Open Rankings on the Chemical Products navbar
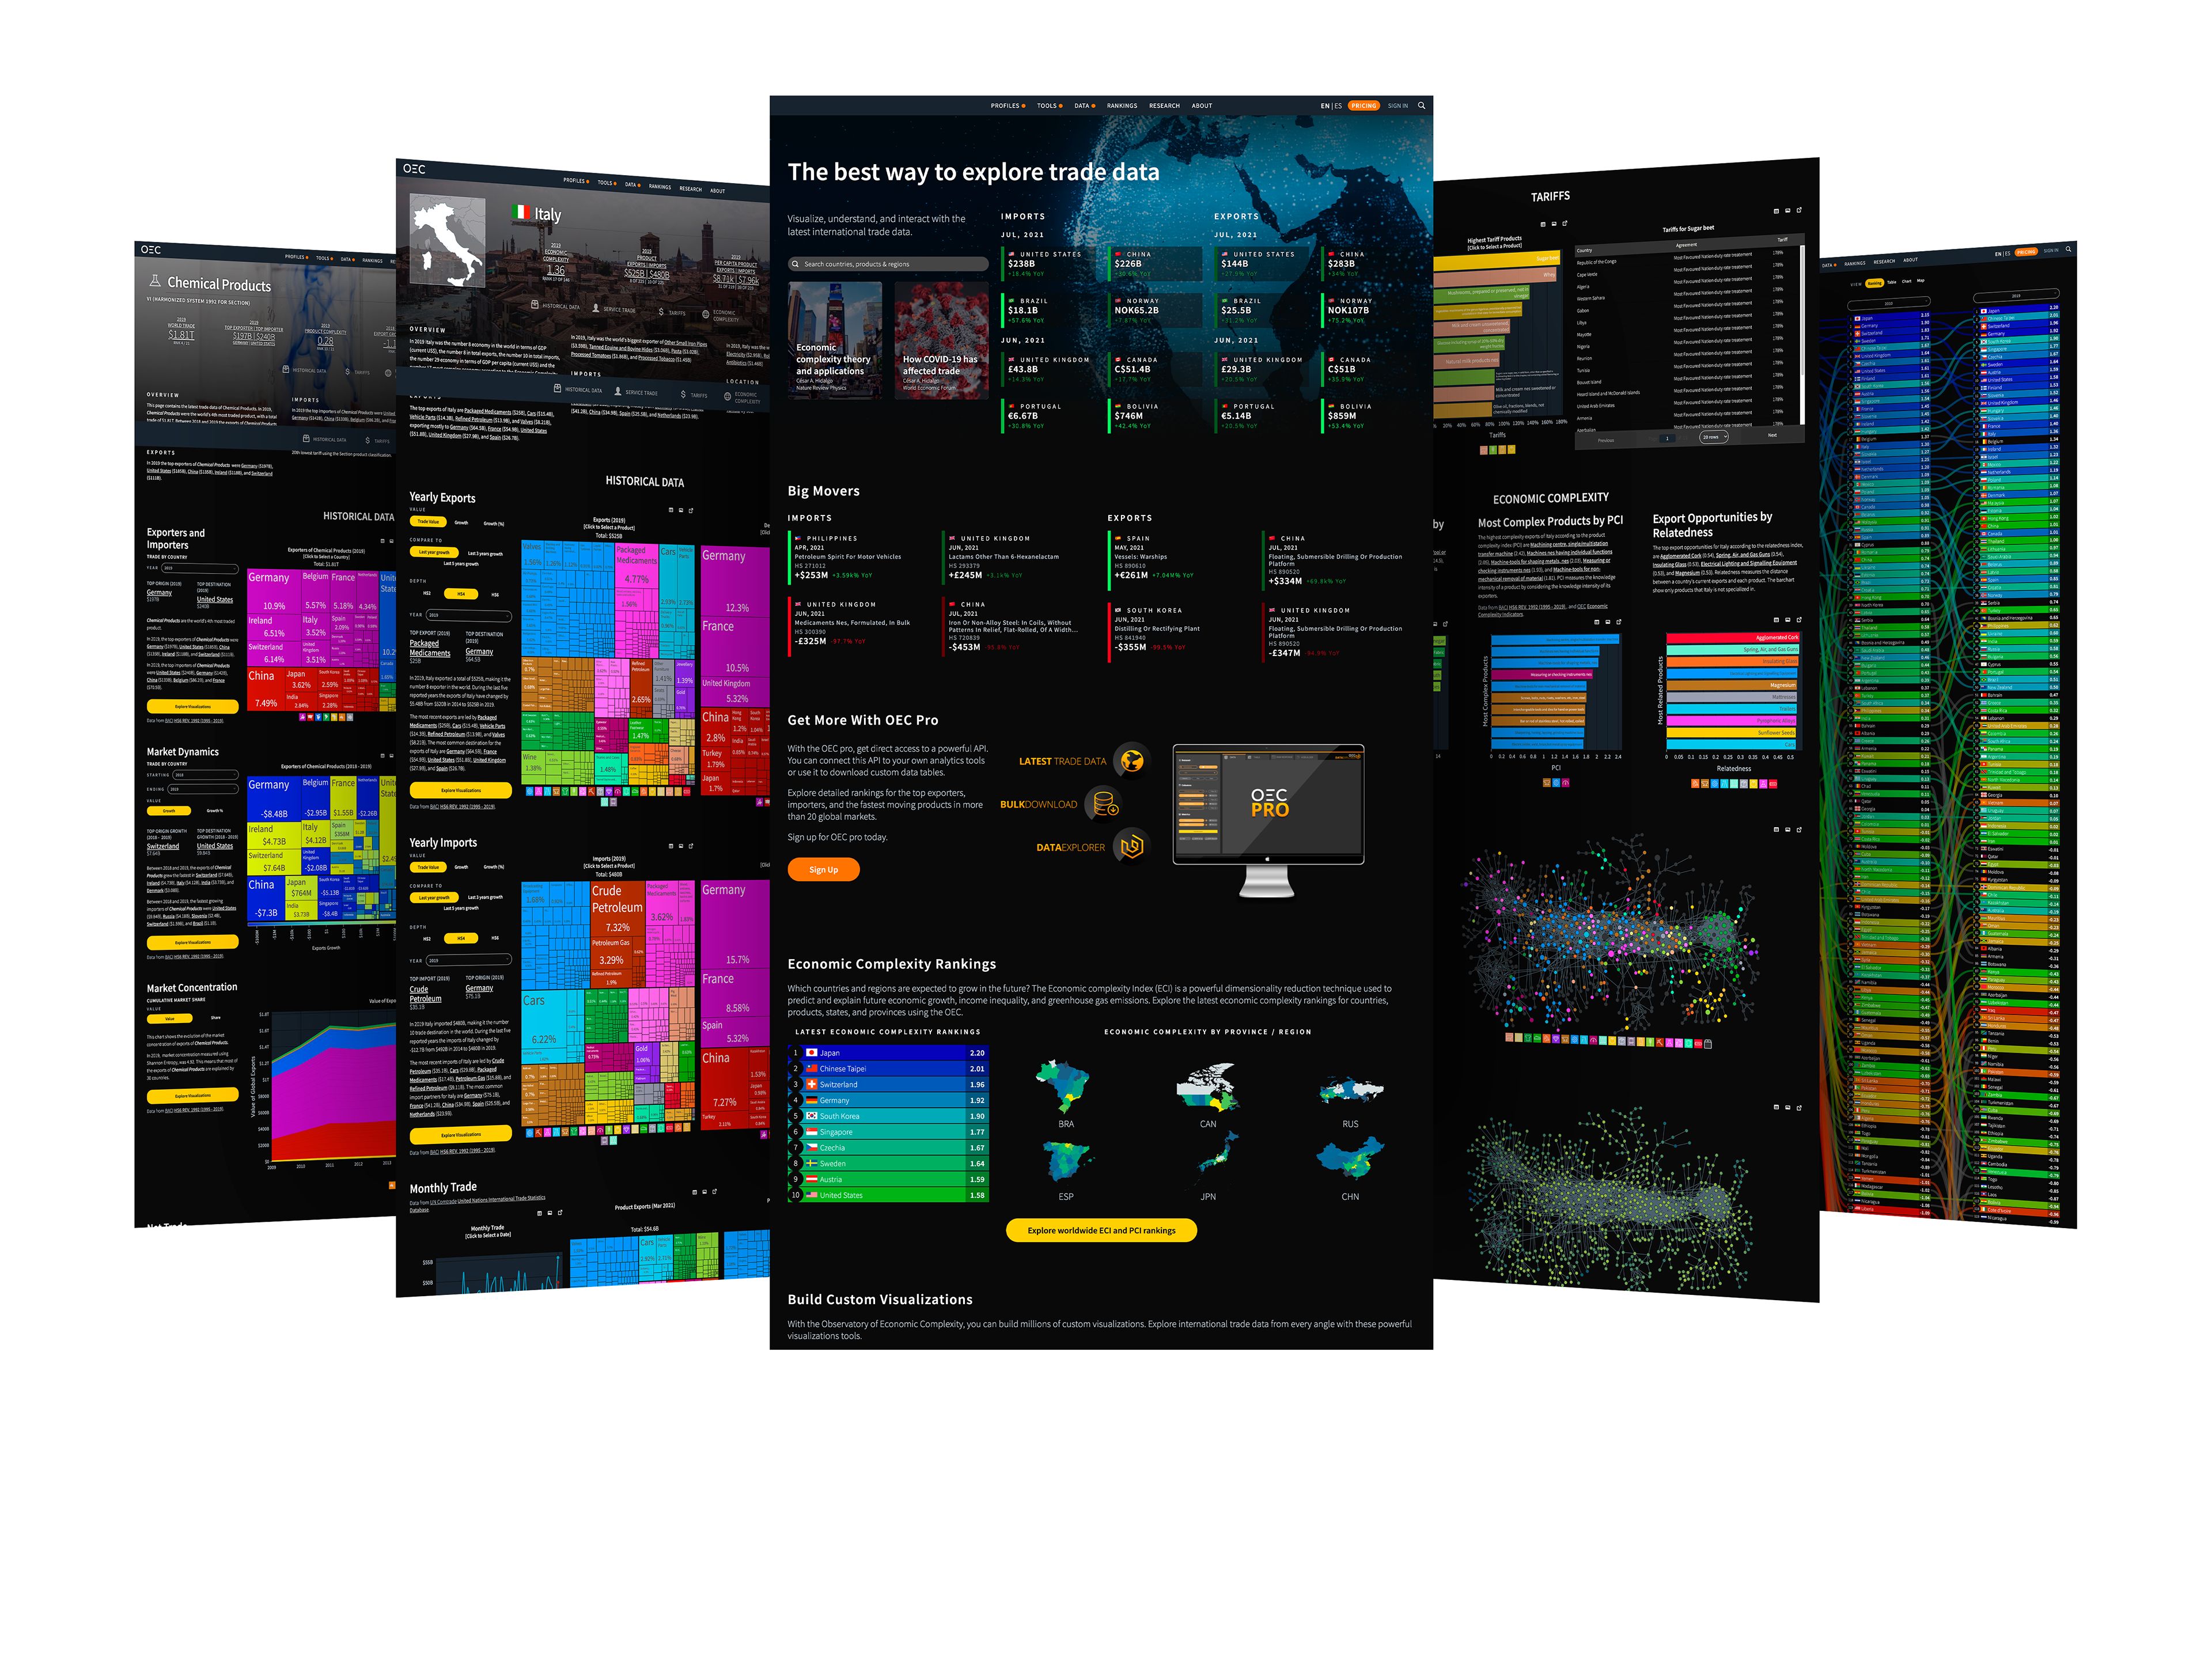 point(373,260)
